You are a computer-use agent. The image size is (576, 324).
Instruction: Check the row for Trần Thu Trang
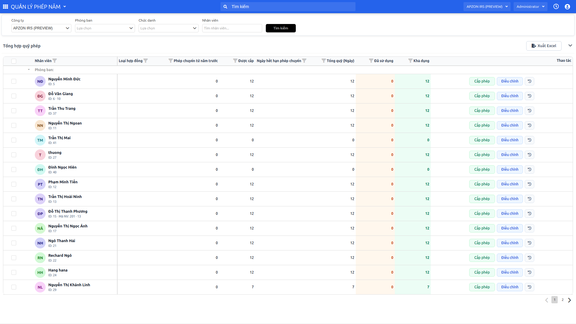(x=14, y=111)
